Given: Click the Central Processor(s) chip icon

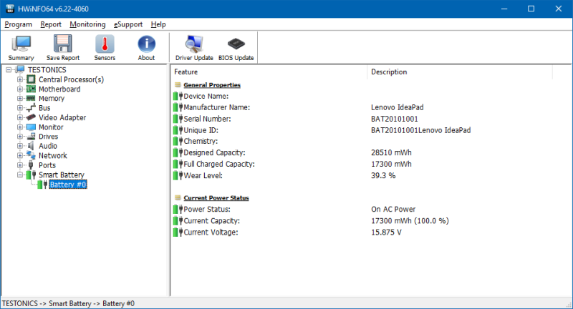Looking at the screenshot, I should (31, 79).
